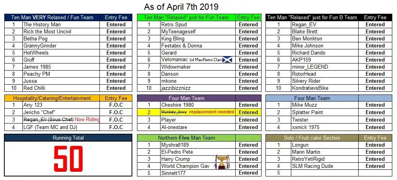The image size is (397, 180).
Task: Select the 'Northern Five Man Team' header
Action: click(186, 138)
